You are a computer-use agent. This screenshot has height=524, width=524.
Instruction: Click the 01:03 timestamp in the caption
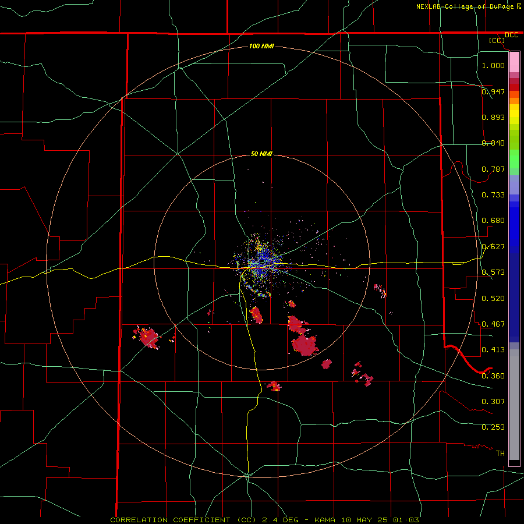[x=406, y=520]
